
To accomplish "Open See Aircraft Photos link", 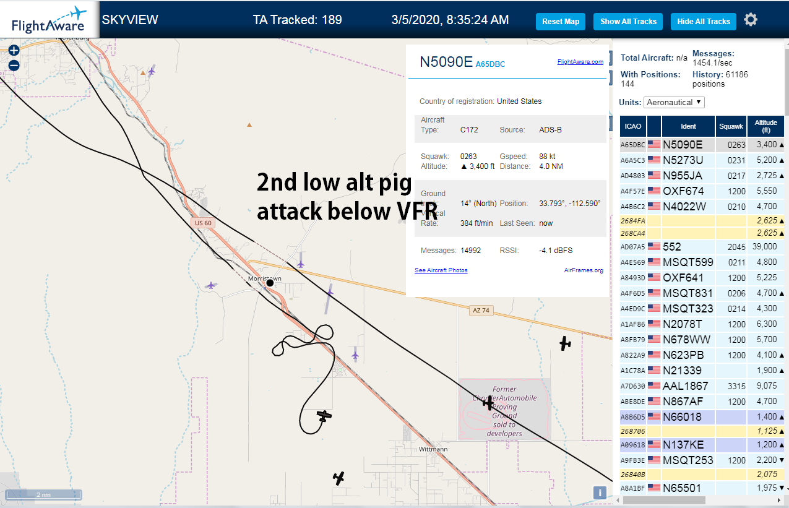I will (441, 270).
